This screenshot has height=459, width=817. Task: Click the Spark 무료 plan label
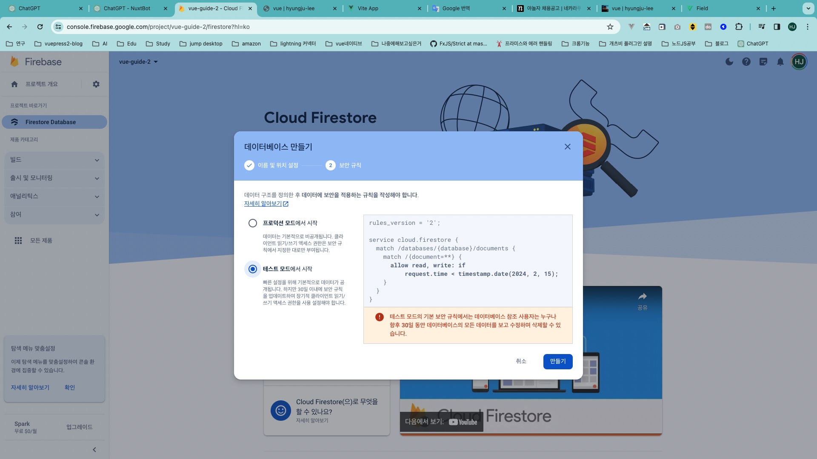pyautogui.click(x=26, y=427)
